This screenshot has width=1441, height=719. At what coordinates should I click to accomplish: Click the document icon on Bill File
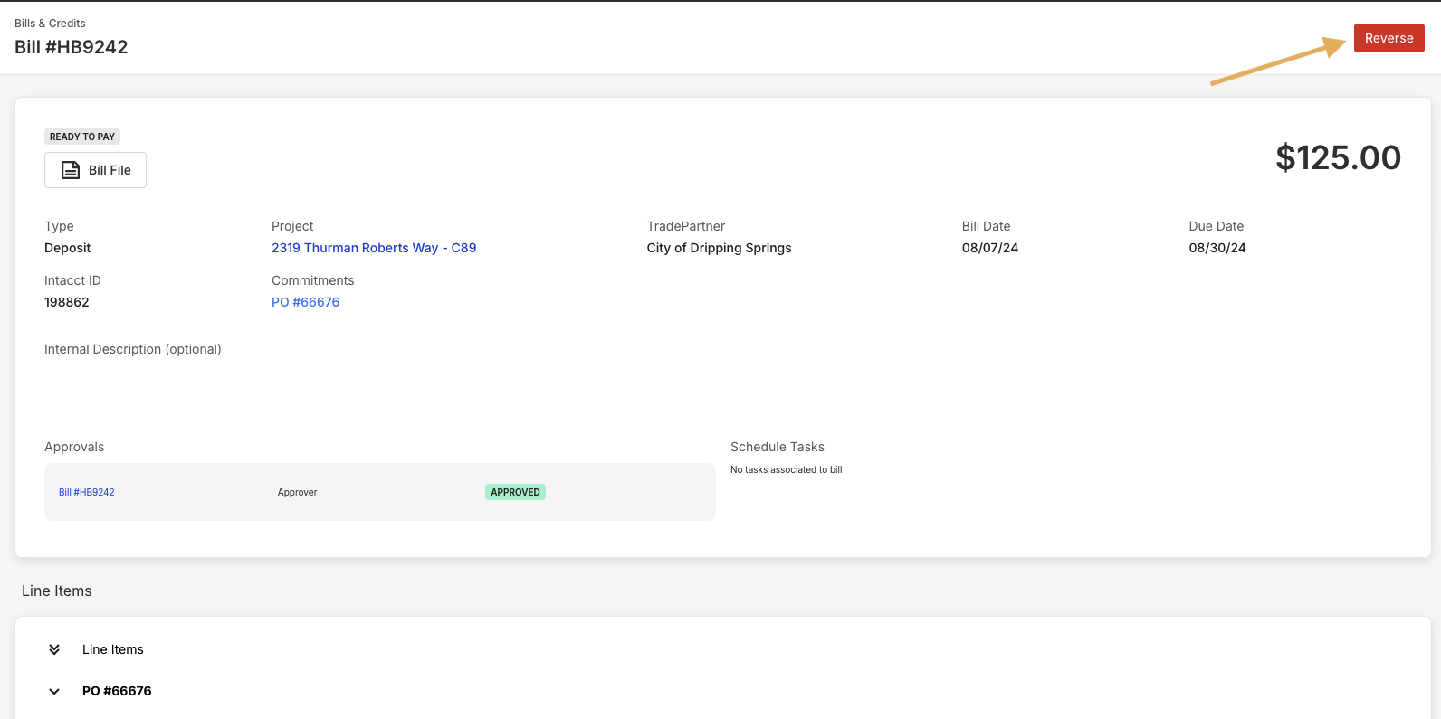70,170
